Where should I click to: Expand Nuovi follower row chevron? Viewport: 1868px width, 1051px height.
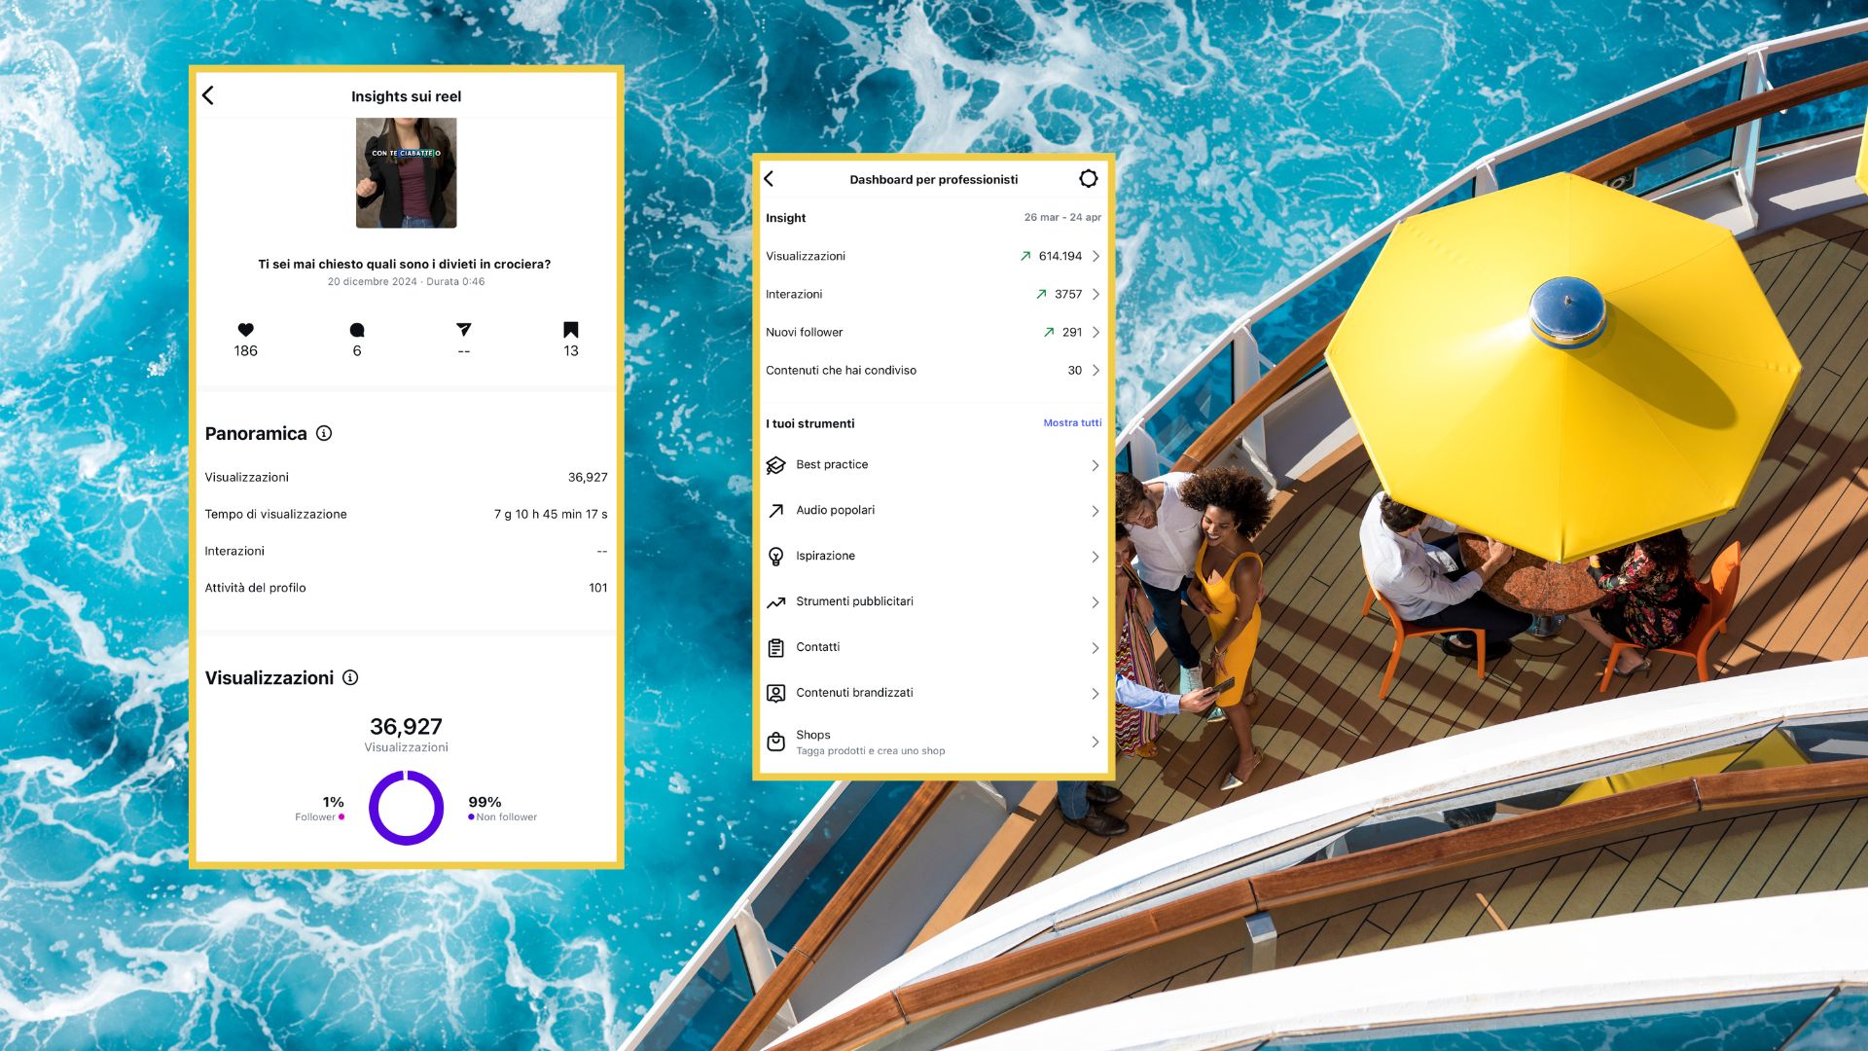tap(1096, 332)
